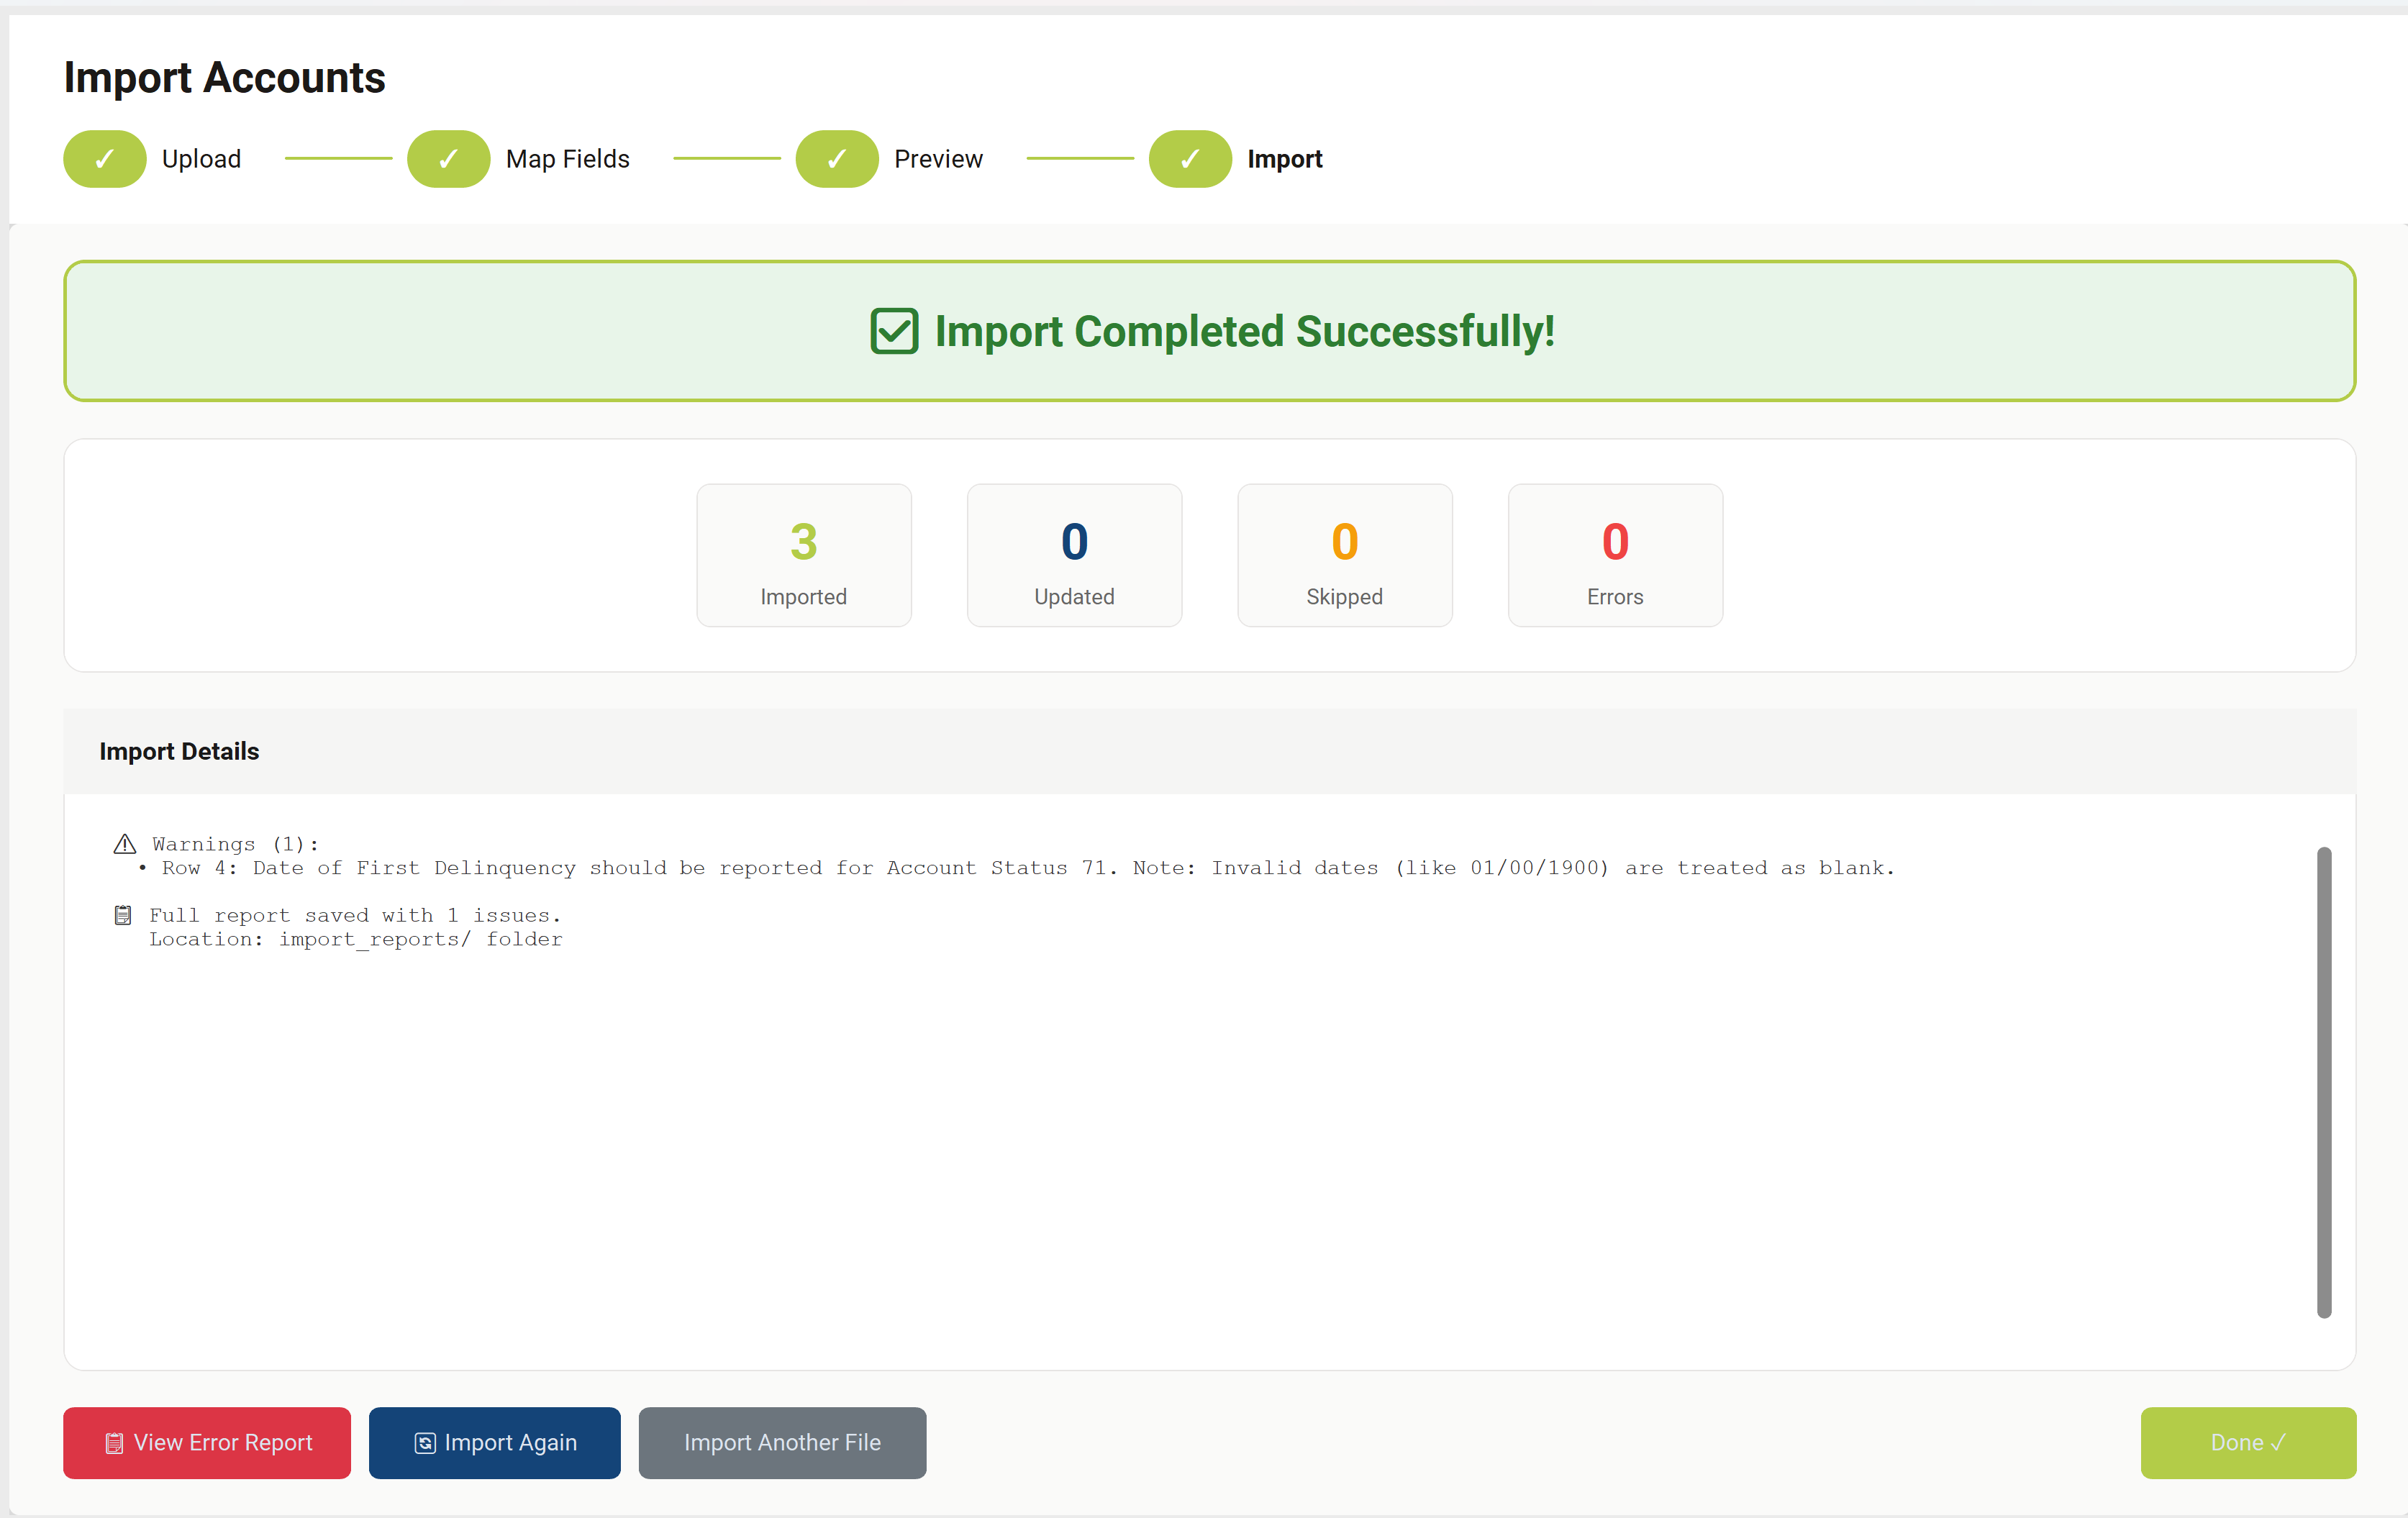Click the Row 4 delinquency warning text
The image size is (2408, 1518).
(x=1027, y=868)
